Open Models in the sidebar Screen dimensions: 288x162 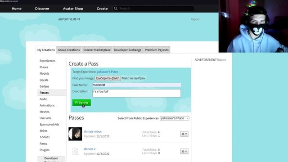pyautogui.click(x=44, y=73)
